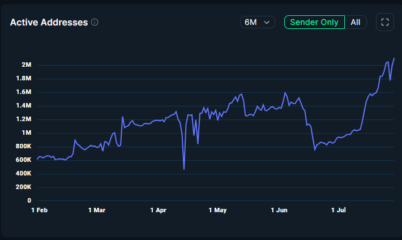Click the 0 y-axis label

tap(29, 200)
